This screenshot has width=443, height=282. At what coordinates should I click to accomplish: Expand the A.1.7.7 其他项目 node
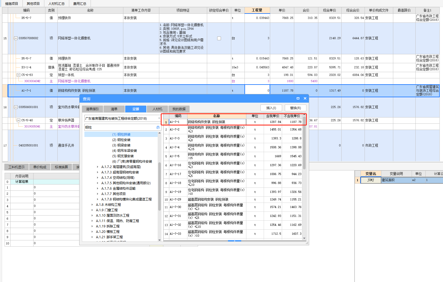98,194
